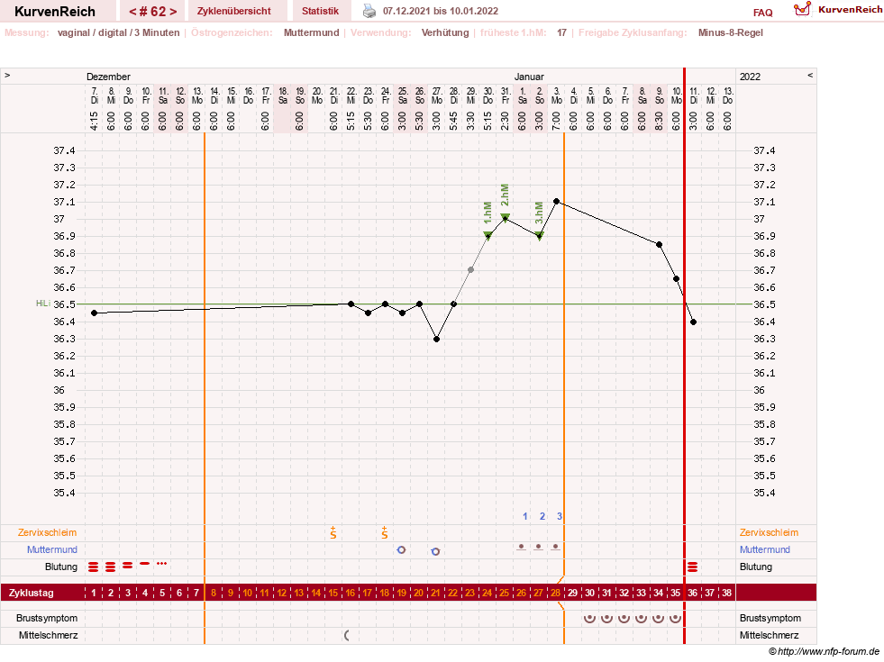Open the Zyklenübersicht tab
The image size is (884, 662).
(x=234, y=11)
